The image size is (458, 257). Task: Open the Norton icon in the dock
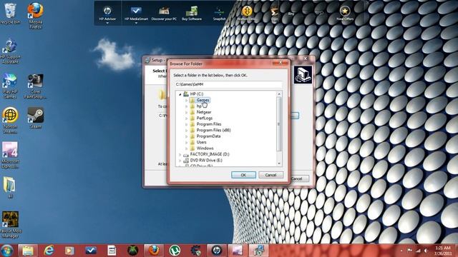[x=247, y=14]
